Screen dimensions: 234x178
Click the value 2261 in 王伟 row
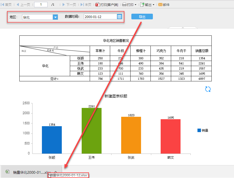202,63
